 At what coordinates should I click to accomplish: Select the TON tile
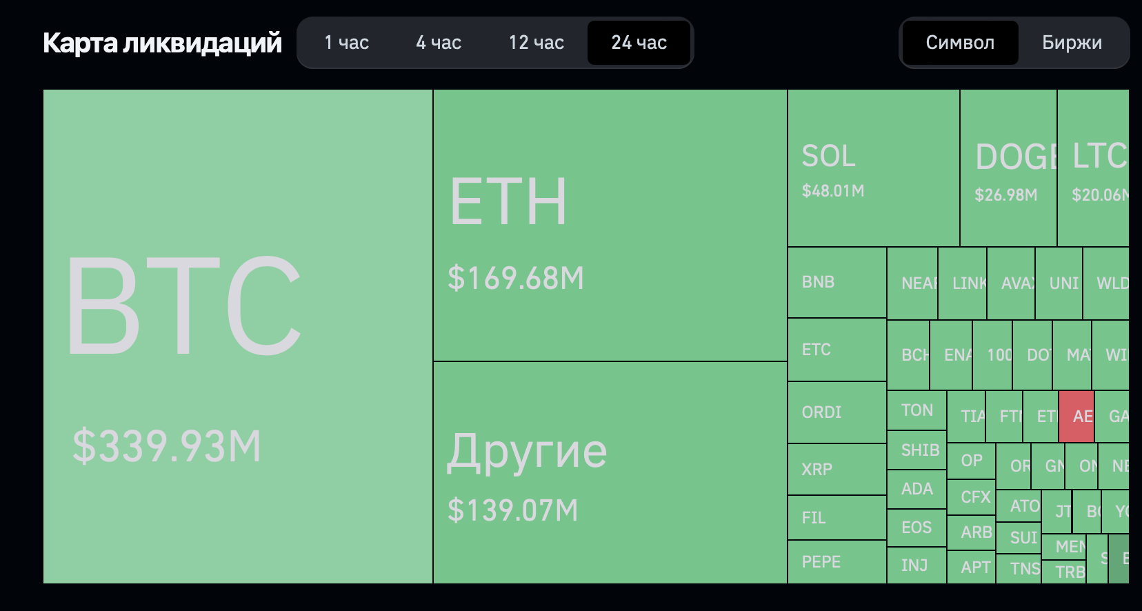[916, 410]
